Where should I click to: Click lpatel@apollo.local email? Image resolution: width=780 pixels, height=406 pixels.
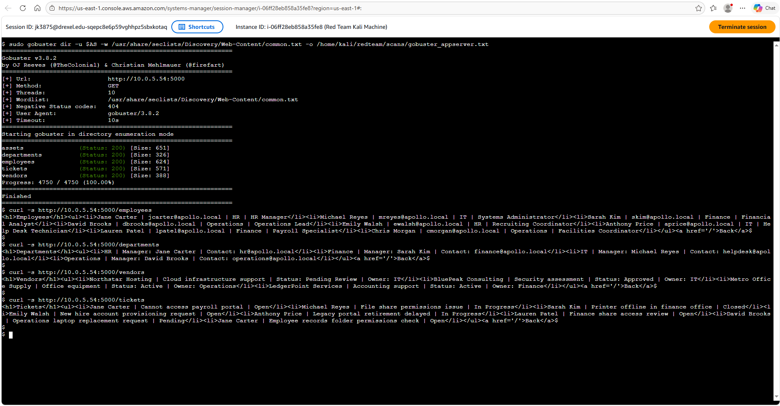click(x=190, y=231)
